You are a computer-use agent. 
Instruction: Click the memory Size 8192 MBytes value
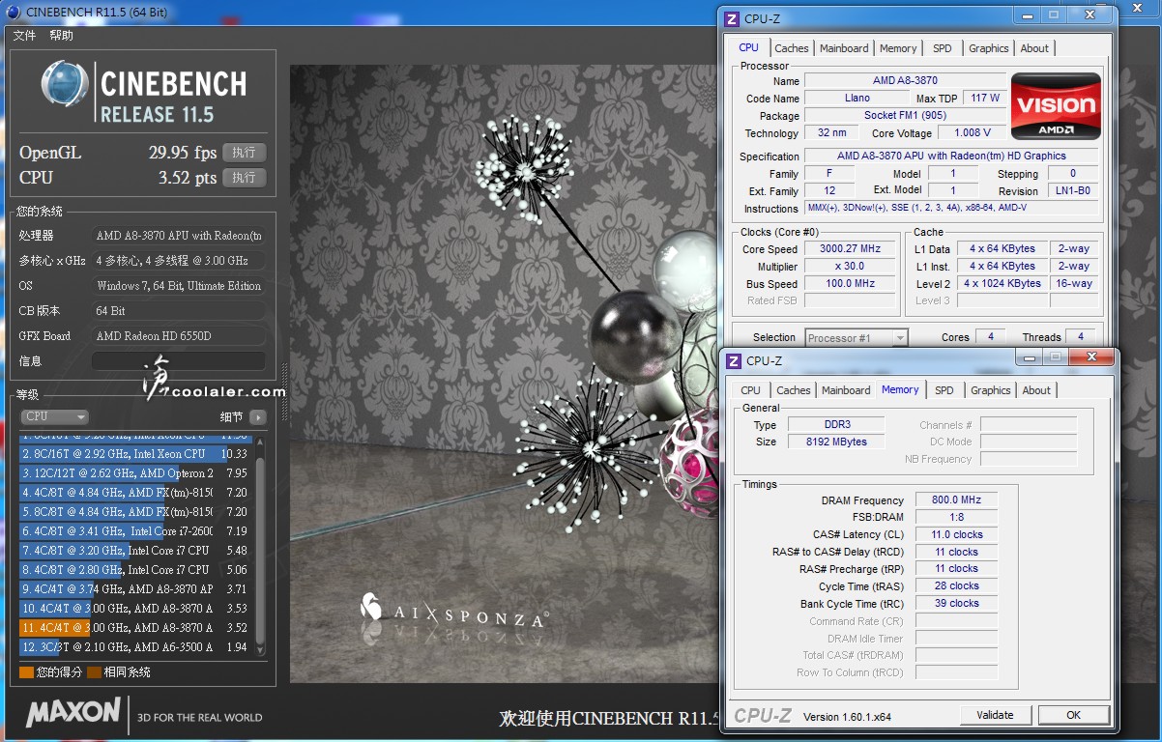pos(835,442)
